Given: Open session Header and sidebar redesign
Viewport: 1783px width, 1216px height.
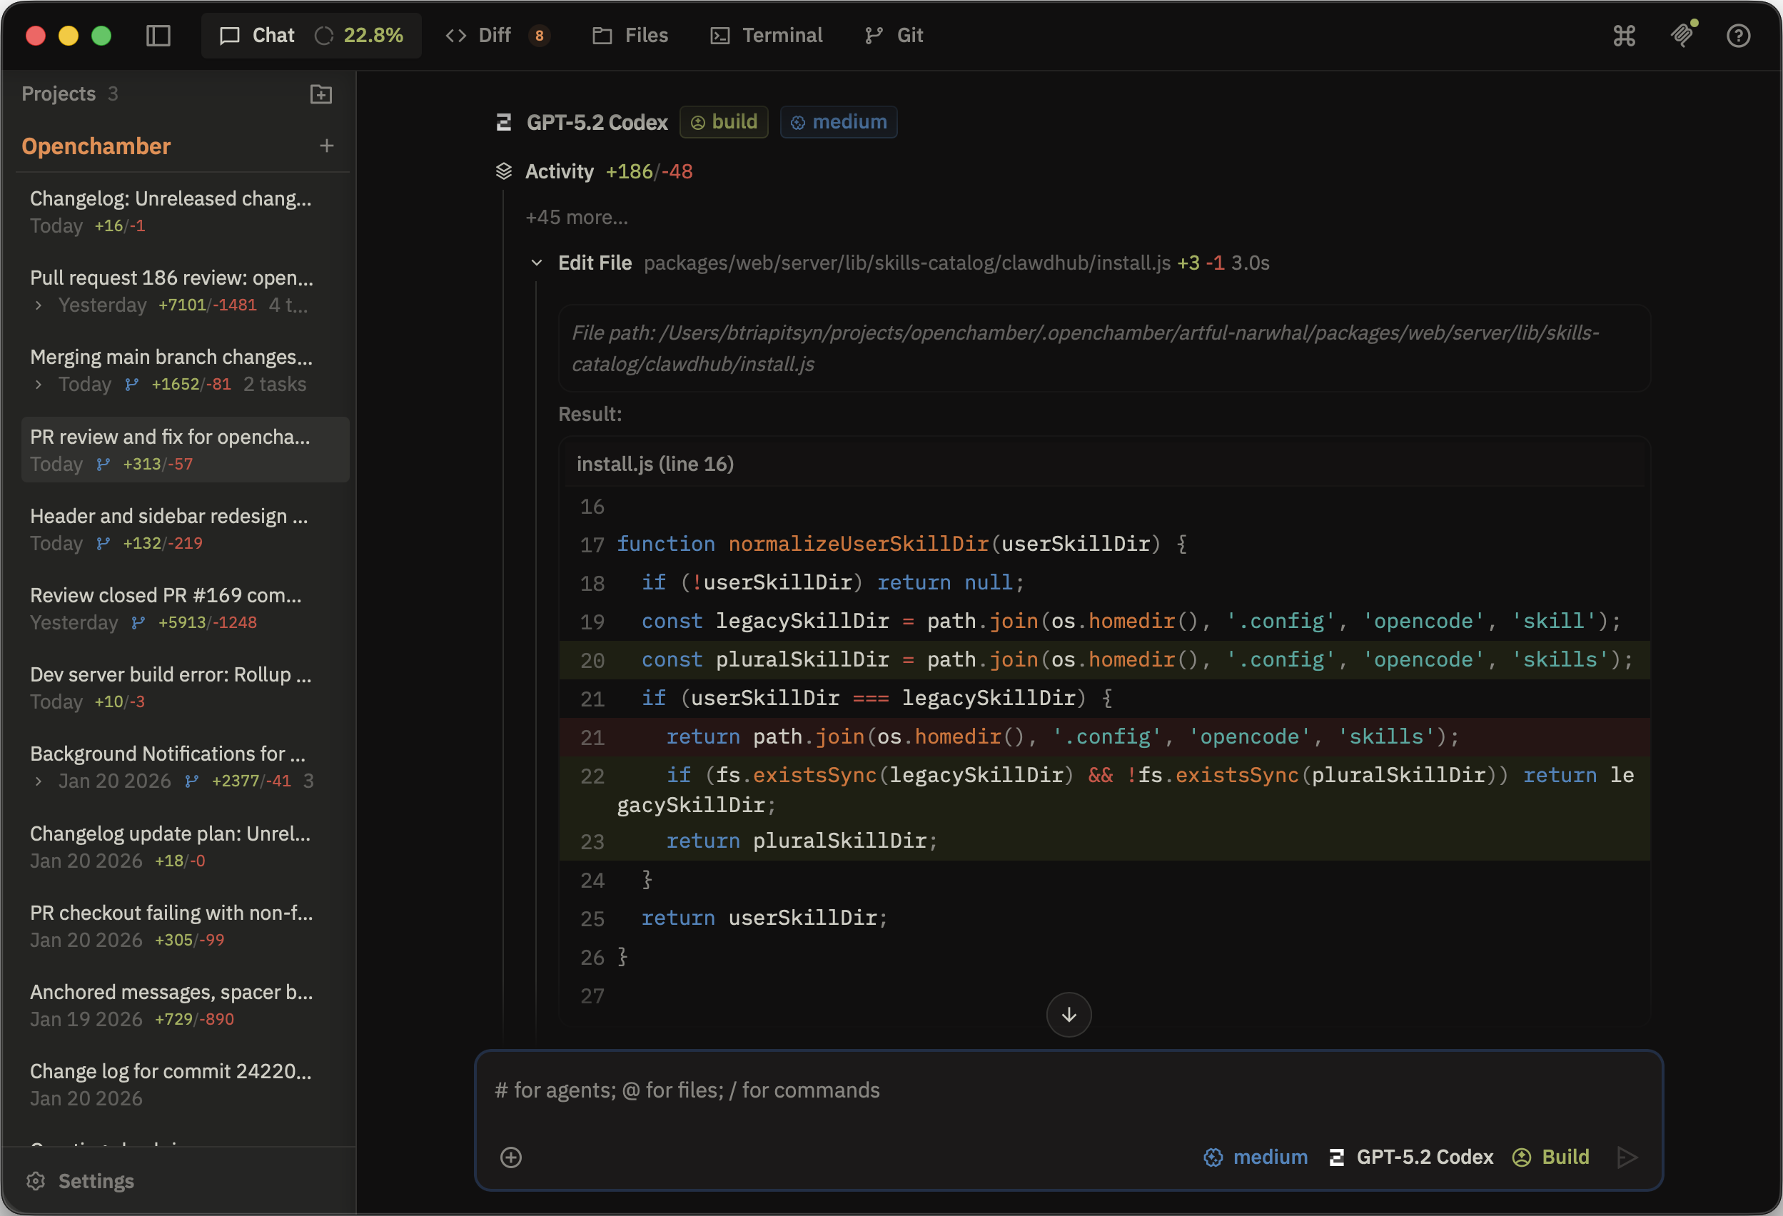Looking at the screenshot, I should coord(185,530).
